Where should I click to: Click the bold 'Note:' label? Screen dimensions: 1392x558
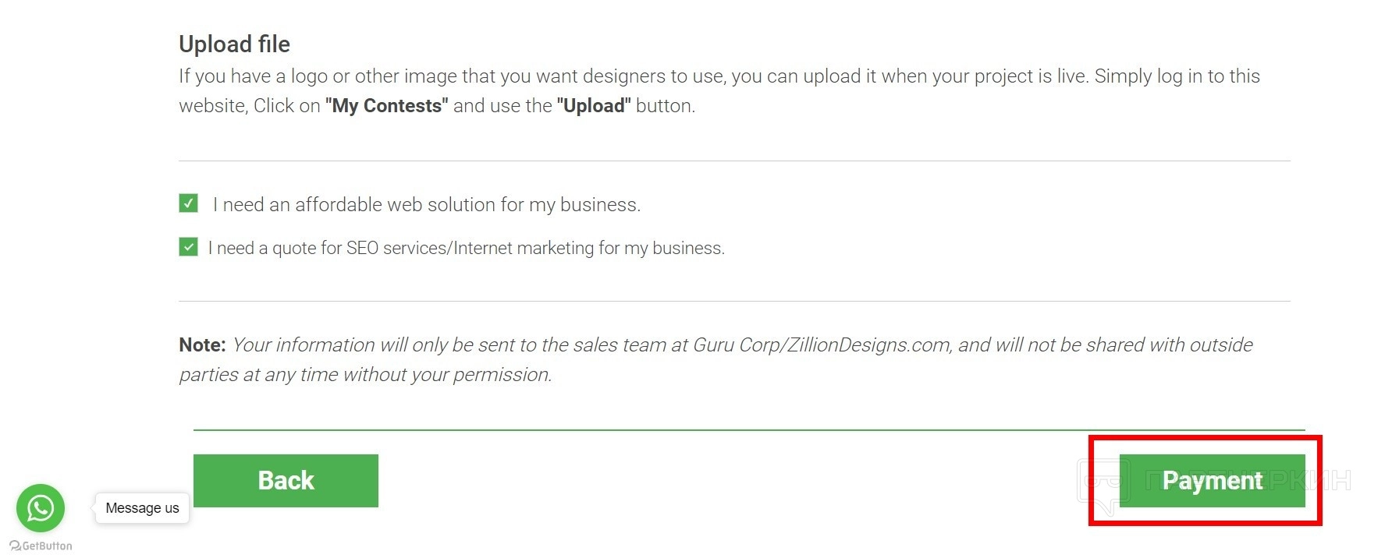tap(202, 345)
